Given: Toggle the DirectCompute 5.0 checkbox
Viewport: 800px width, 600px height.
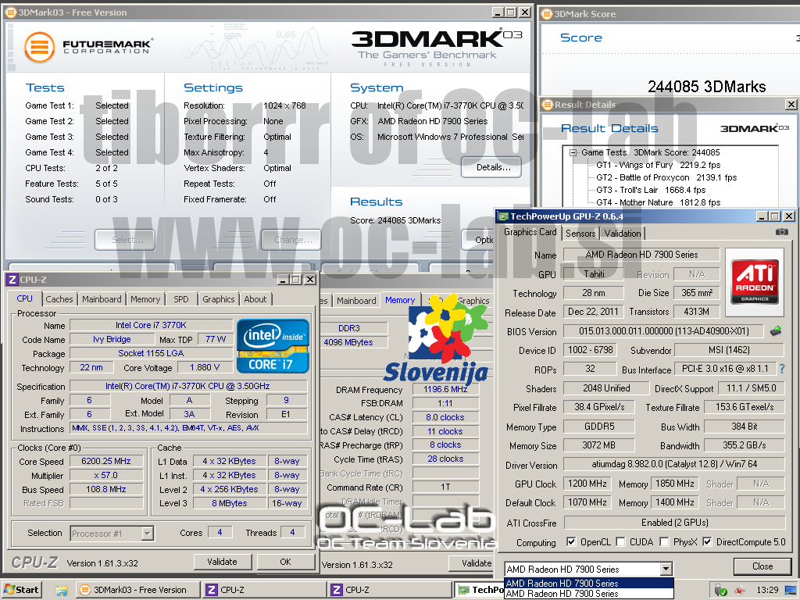Looking at the screenshot, I should tap(707, 542).
